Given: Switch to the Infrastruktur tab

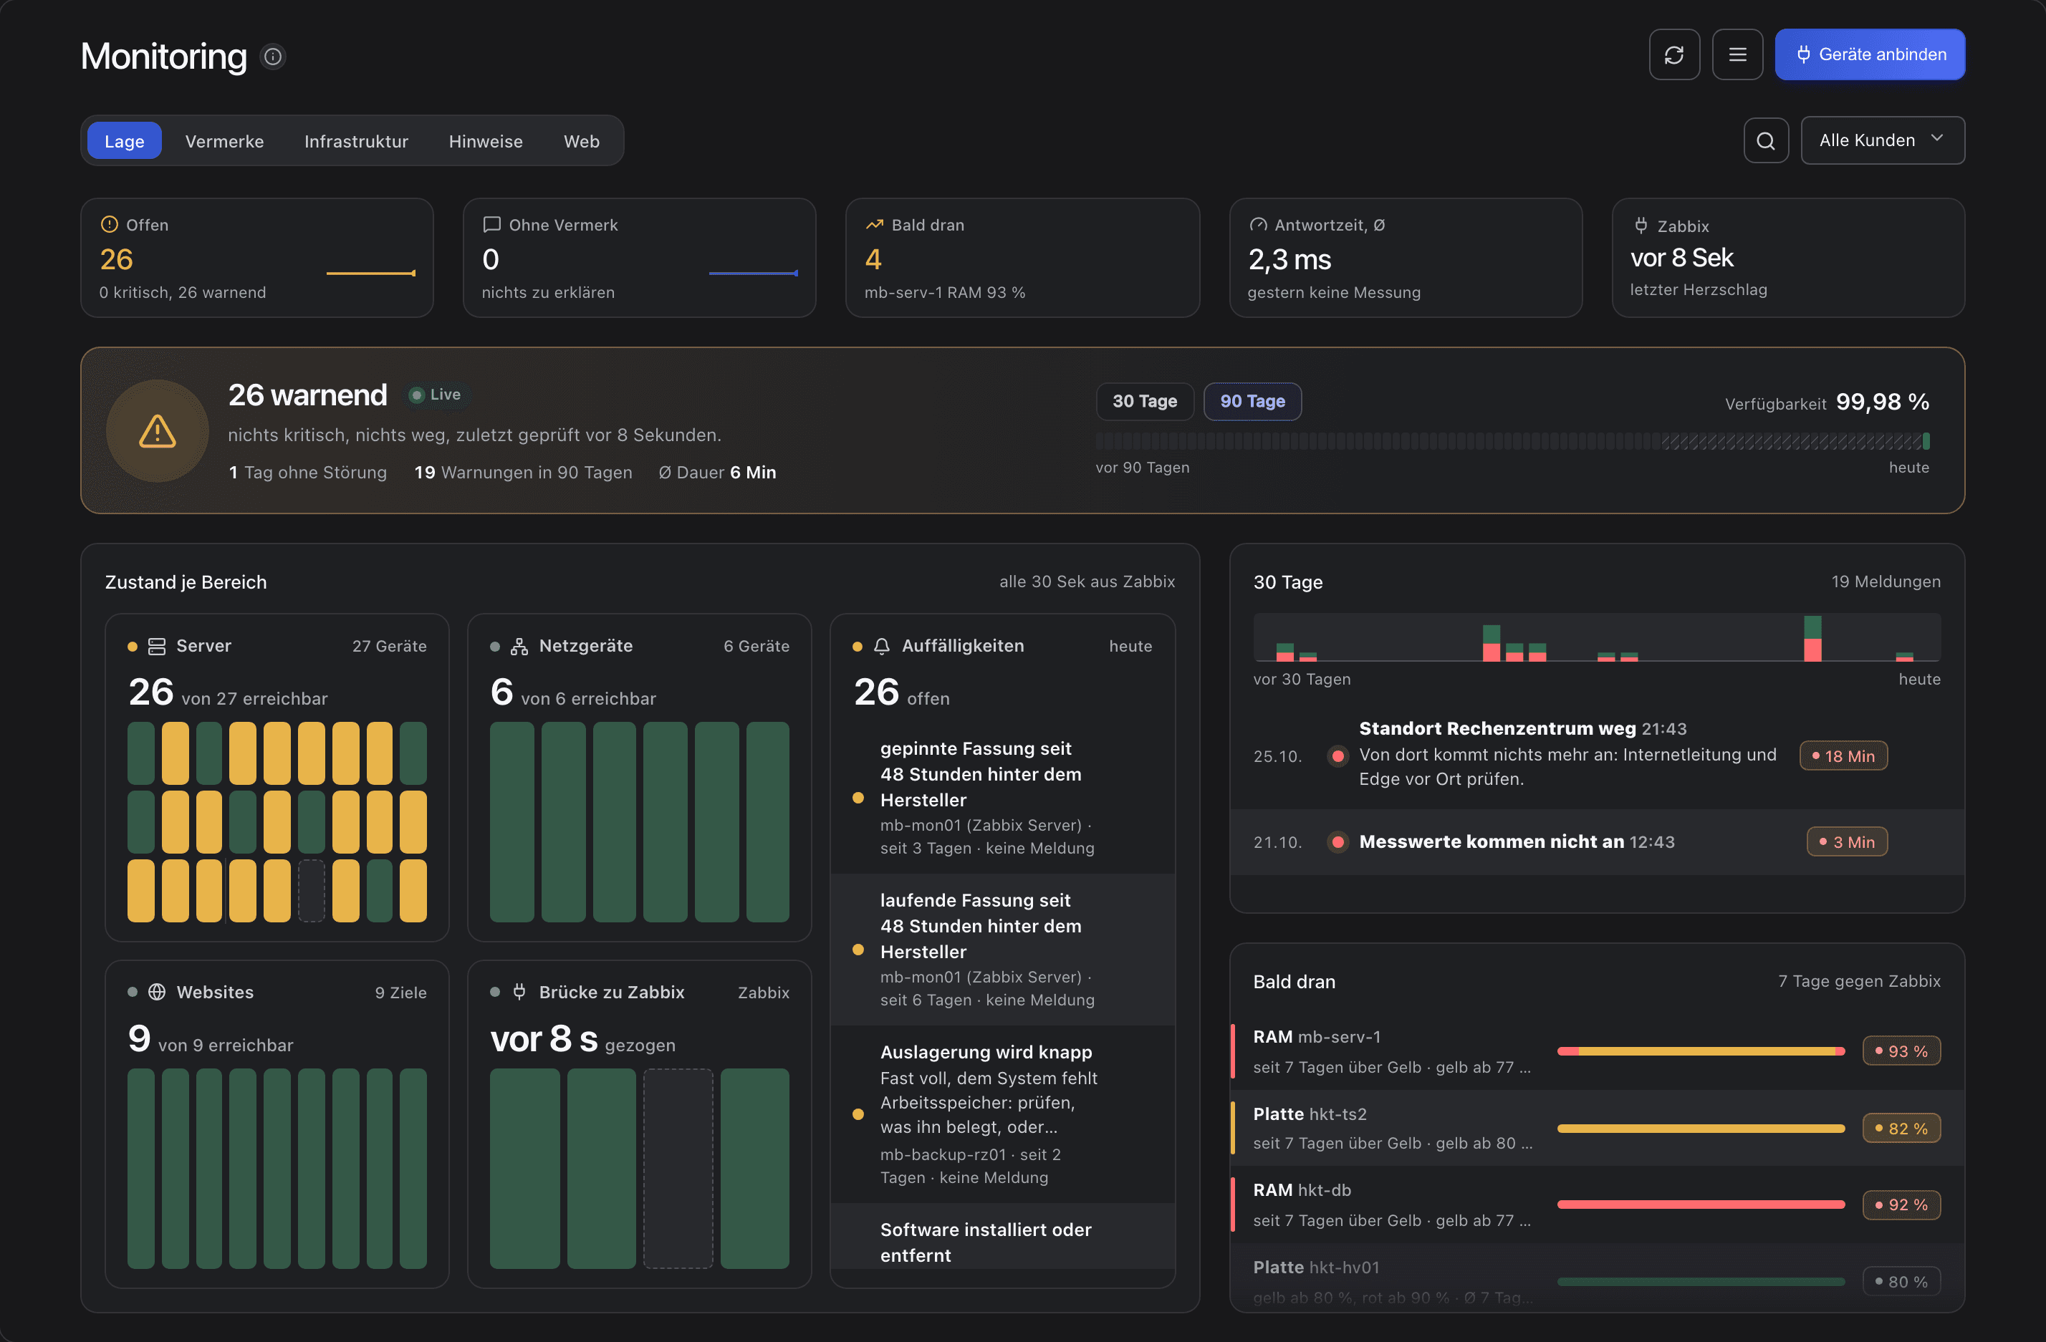Looking at the screenshot, I should click(356, 142).
